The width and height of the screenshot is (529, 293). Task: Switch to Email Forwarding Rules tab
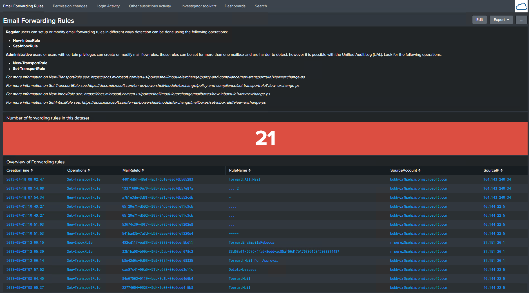(x=23, y=6)
